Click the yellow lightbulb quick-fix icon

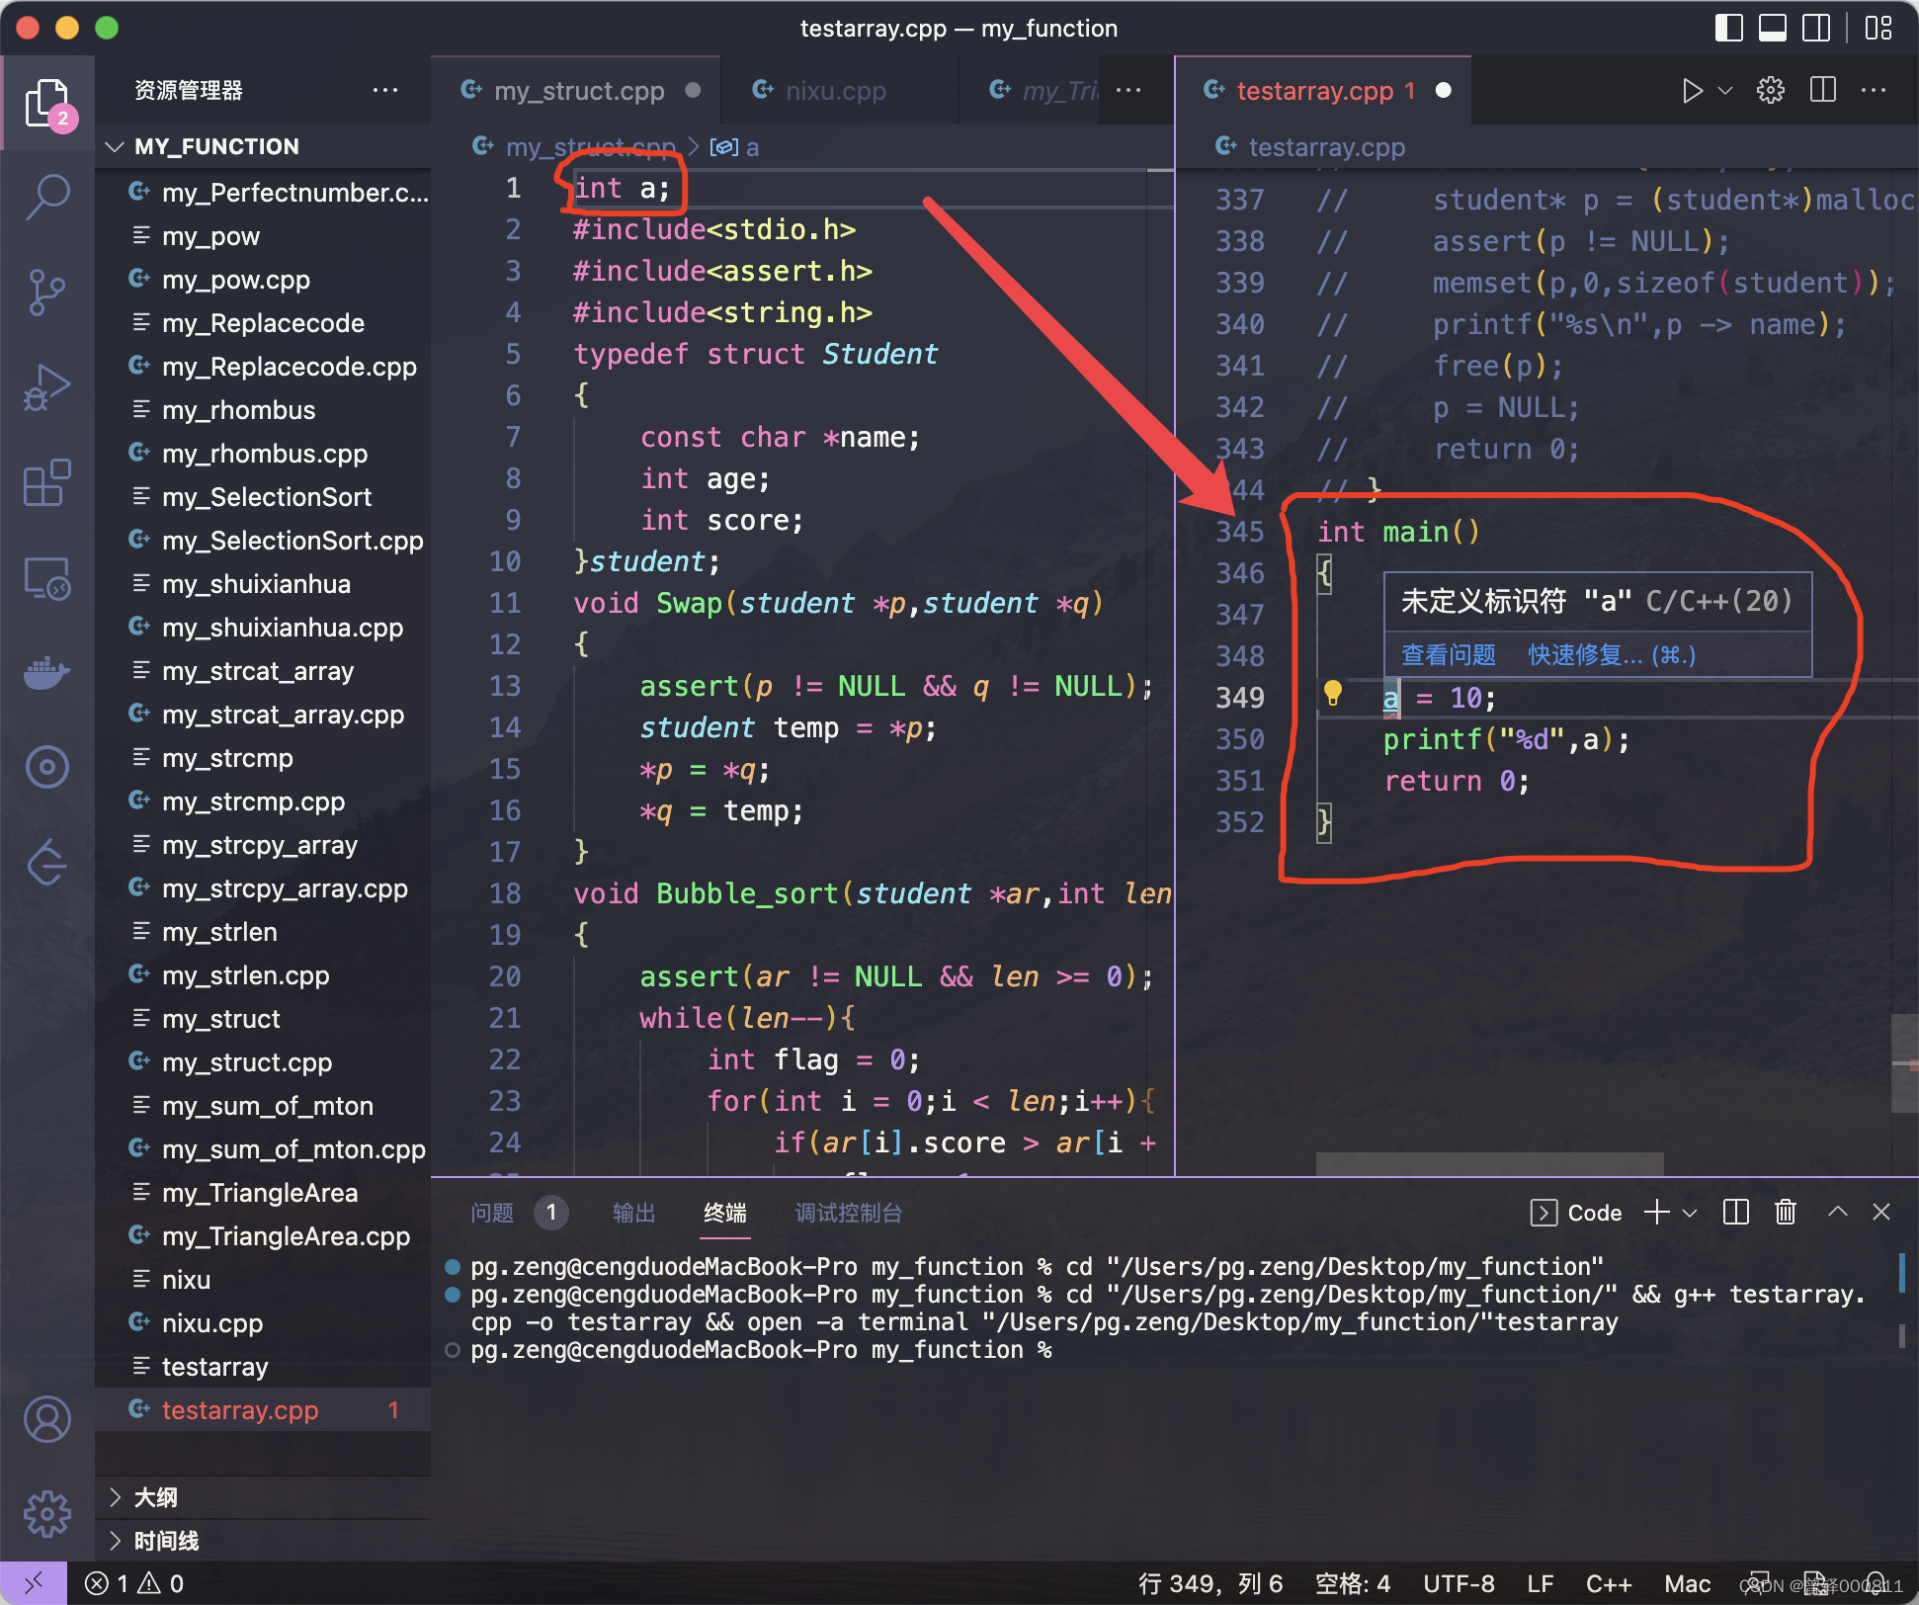coord(1332,693)
